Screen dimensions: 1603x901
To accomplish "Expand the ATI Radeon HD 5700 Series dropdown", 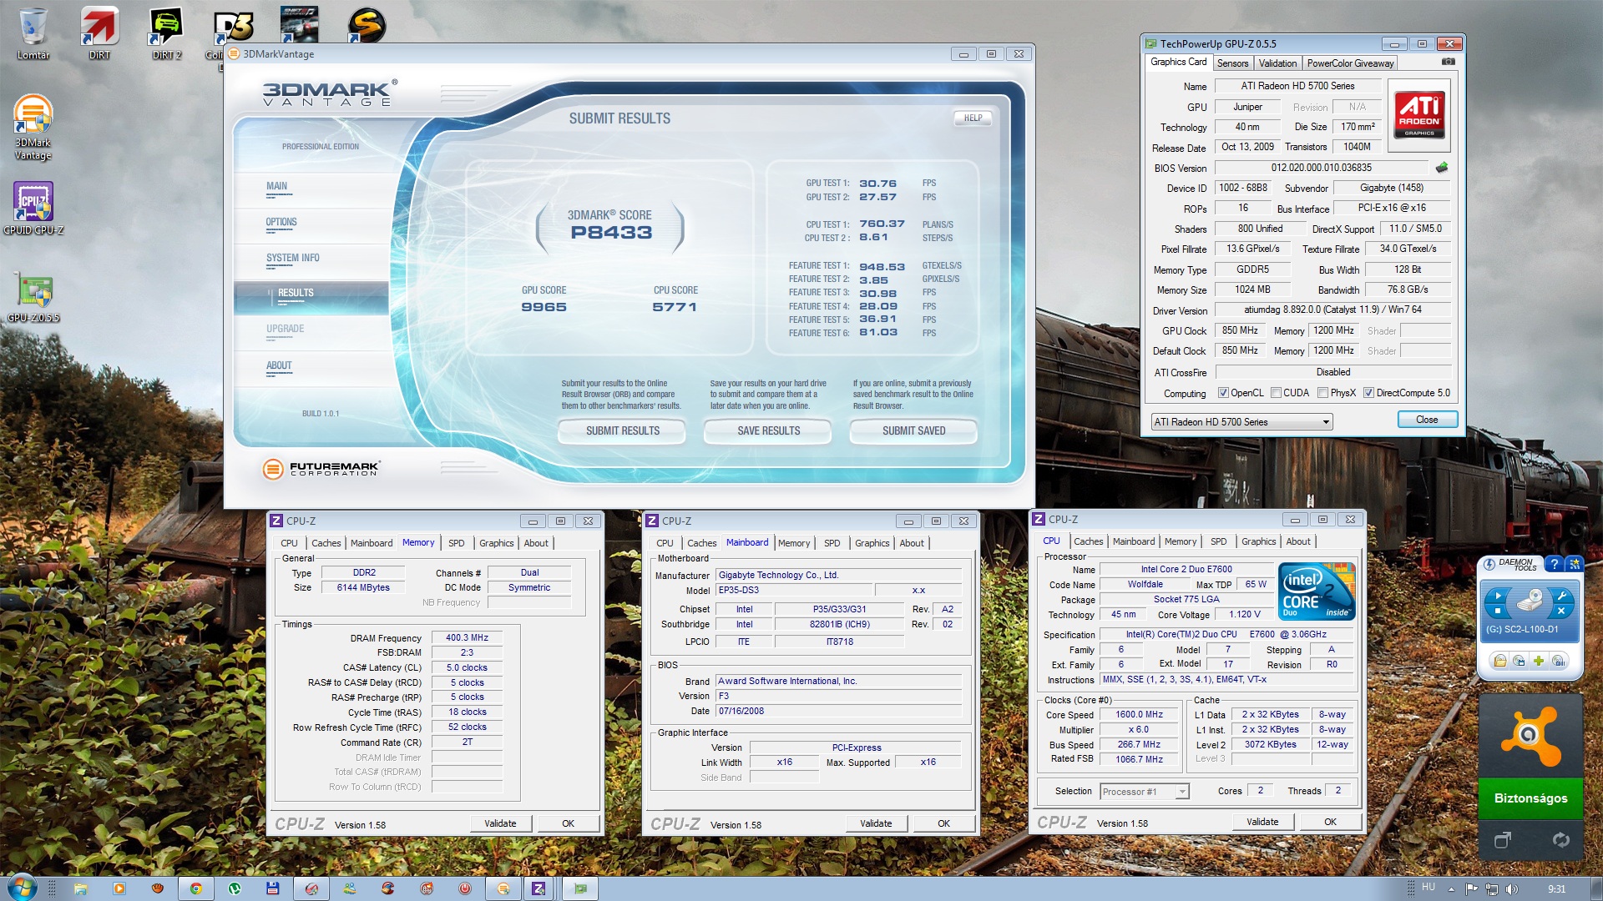I will click(1325, 422).
